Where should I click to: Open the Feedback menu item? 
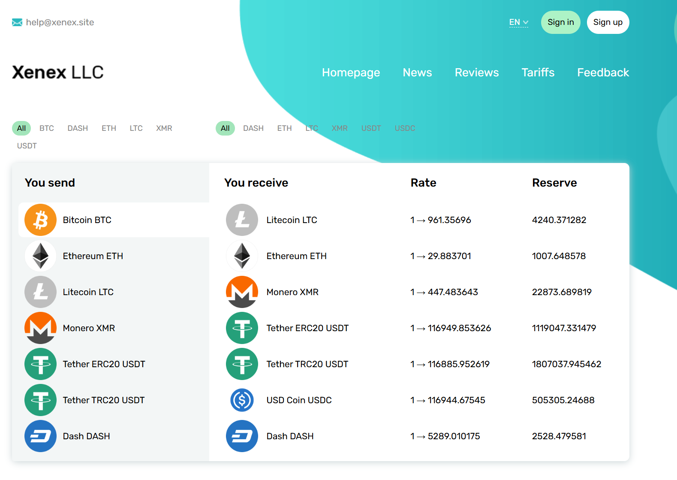click(x=603, y=72)
